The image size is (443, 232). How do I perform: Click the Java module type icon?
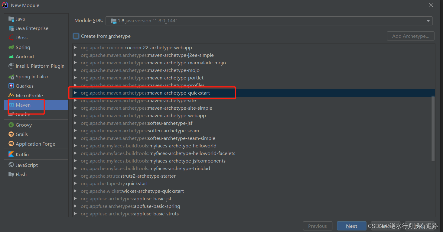point(11,19)
